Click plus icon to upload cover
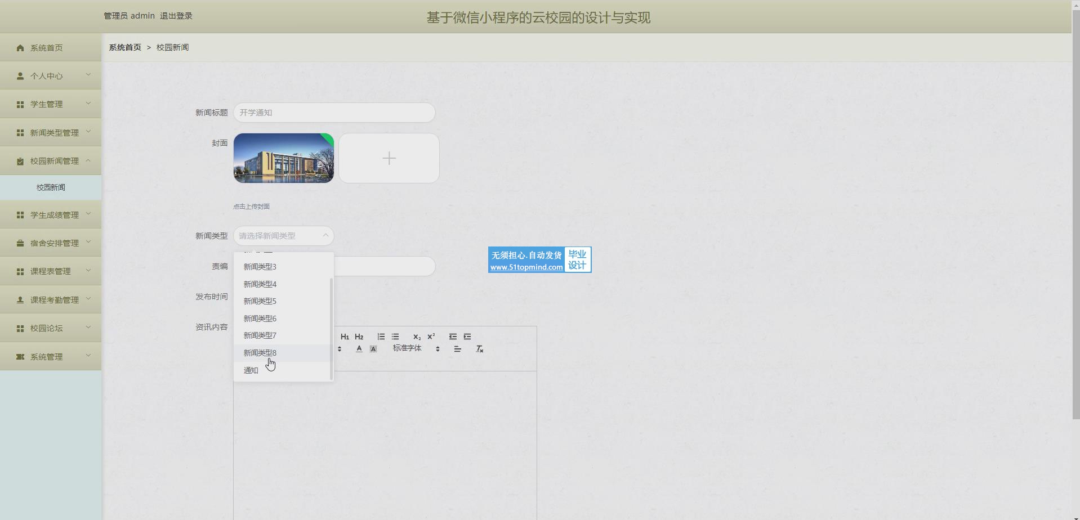The height and width of the screenshot is (520, 1080). coord(389,158)
